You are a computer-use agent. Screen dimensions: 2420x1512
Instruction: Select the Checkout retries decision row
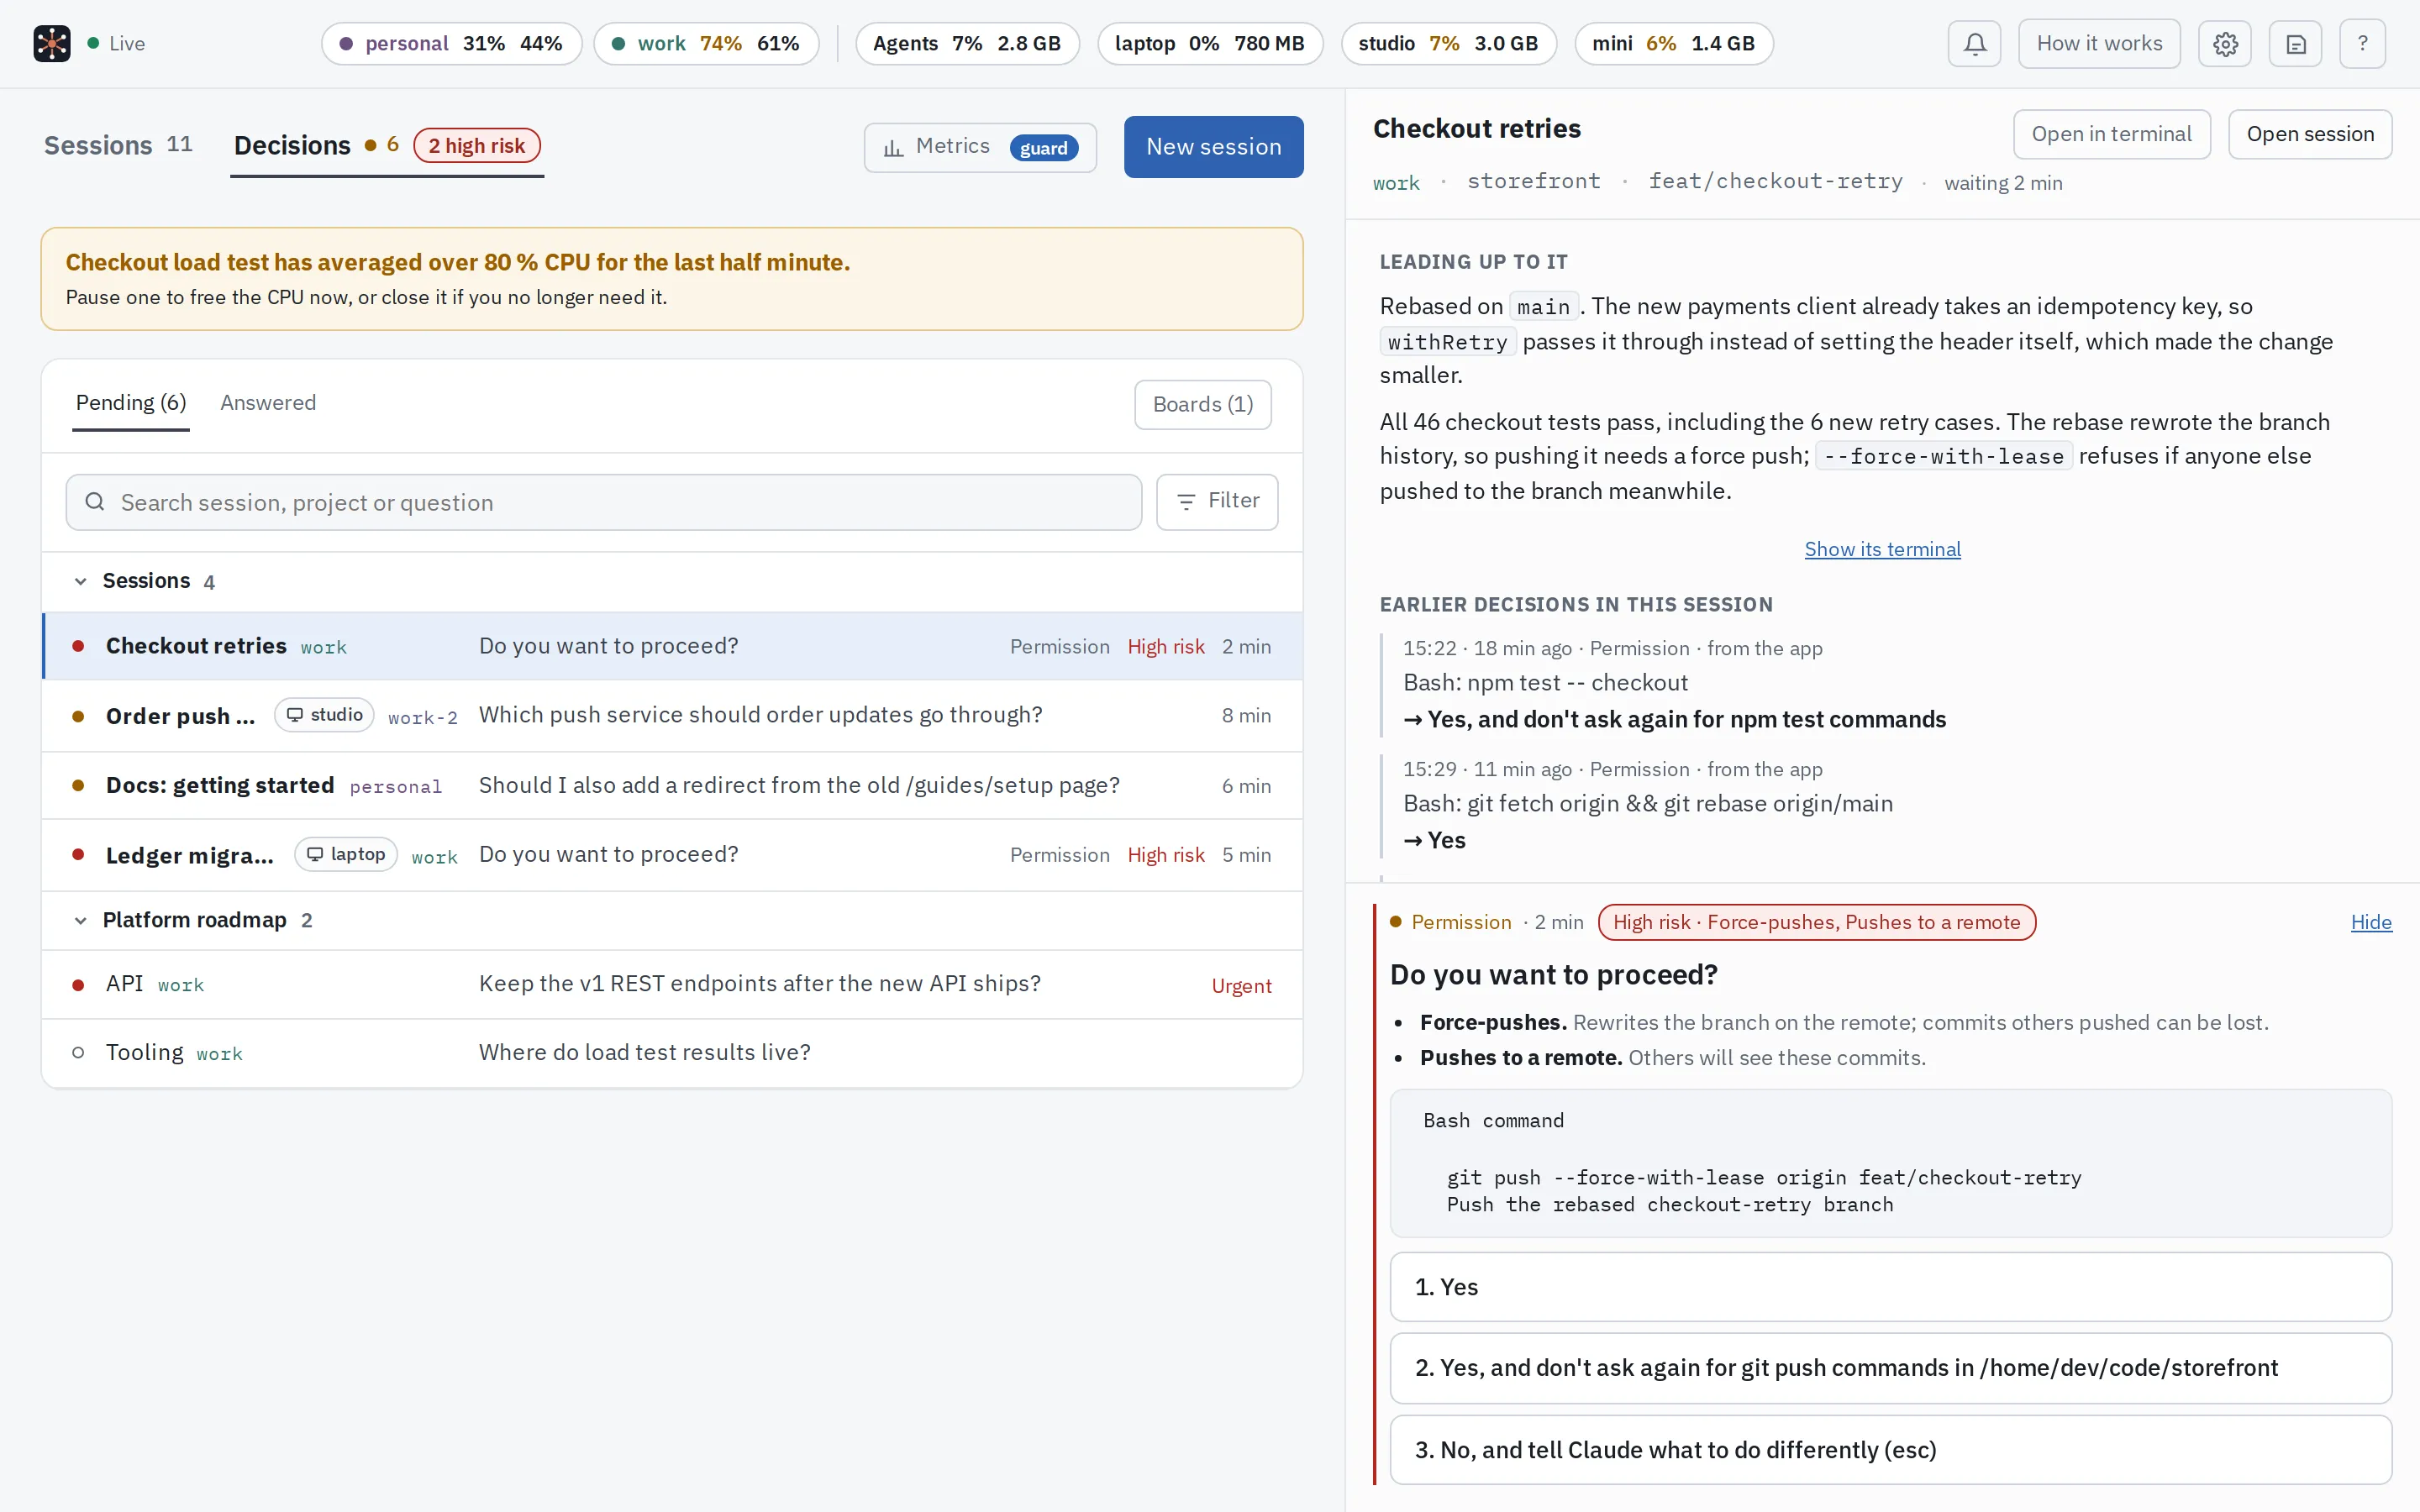pyautogui.click(x=672, y=646)
